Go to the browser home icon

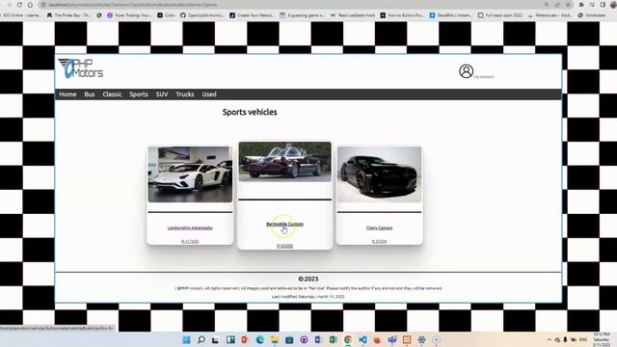[30, 5]
